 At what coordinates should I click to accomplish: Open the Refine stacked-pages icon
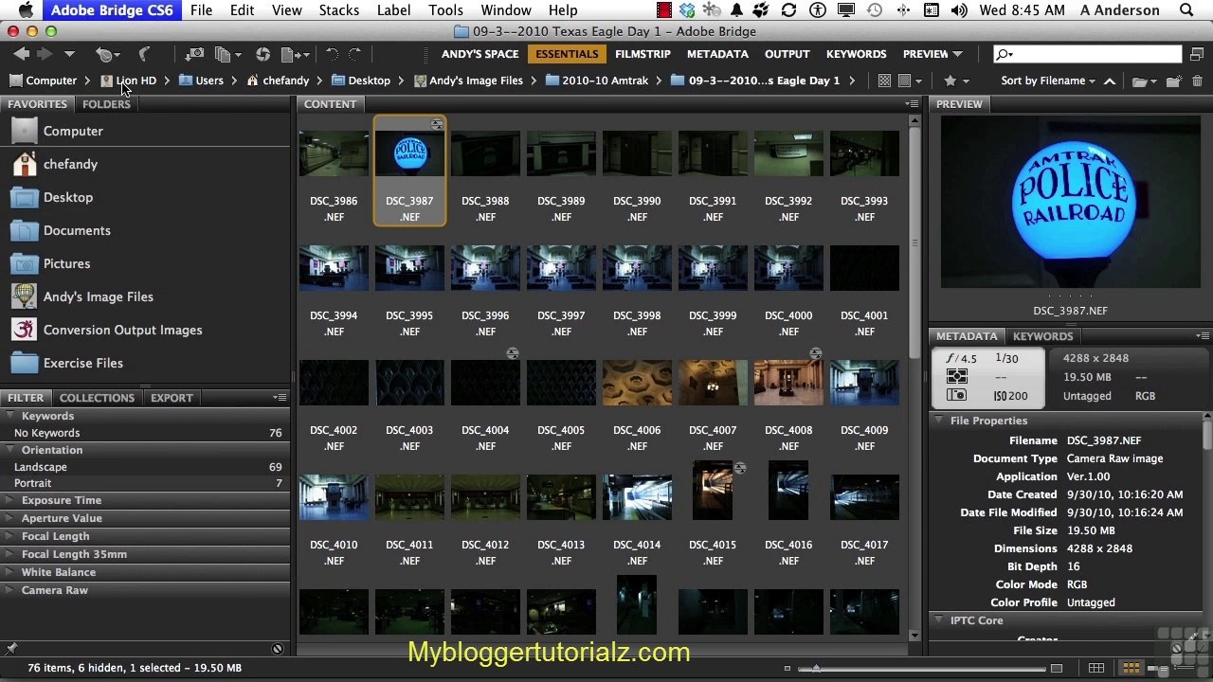[x=226, y=54]
